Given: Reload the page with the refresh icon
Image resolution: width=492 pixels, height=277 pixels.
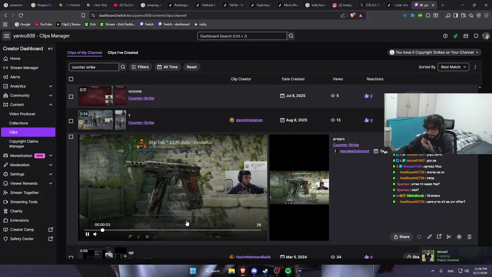Looking at the screenshot, I should (x=21, y=15).
